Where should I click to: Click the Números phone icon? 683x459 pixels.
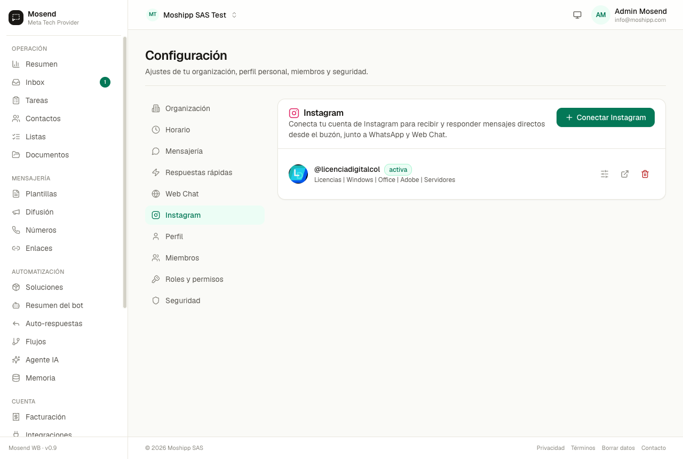16,230
